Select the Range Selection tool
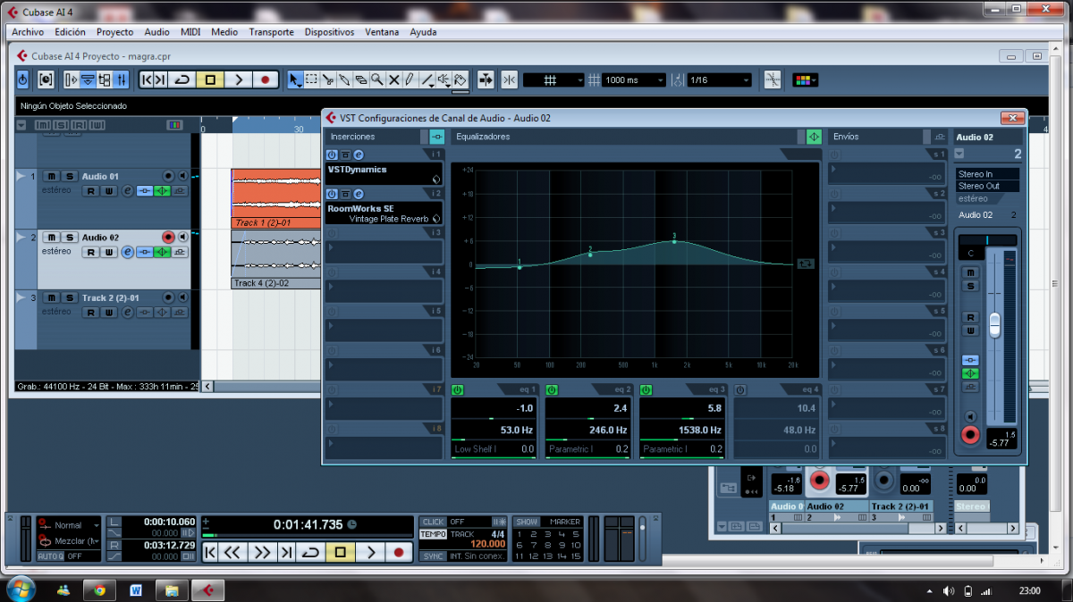 coord(311,79)
